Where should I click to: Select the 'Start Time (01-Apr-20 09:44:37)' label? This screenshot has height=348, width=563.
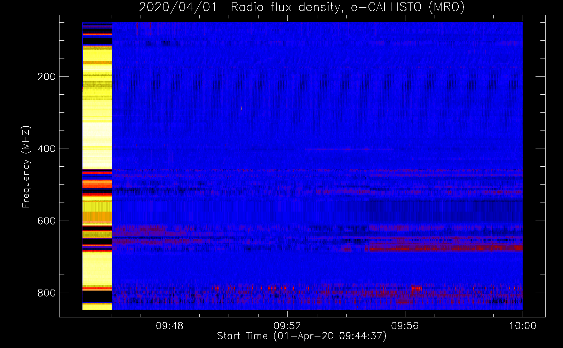coord(302,336)
